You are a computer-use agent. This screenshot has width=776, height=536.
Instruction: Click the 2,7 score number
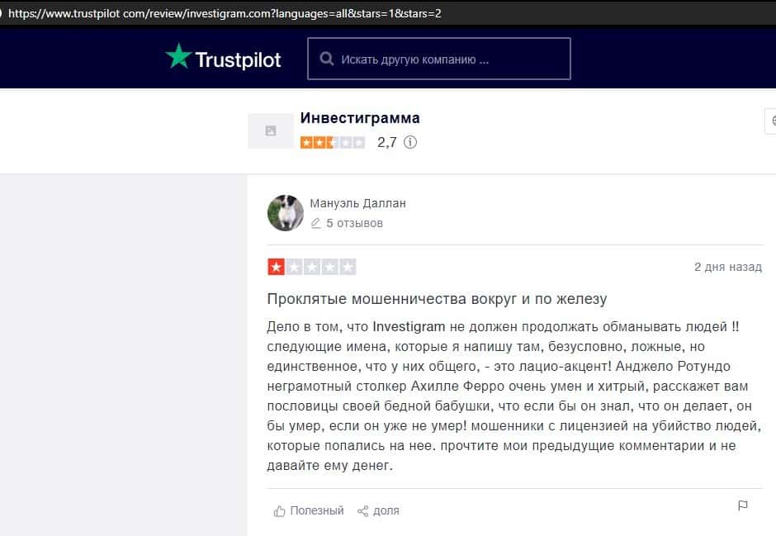387,143
